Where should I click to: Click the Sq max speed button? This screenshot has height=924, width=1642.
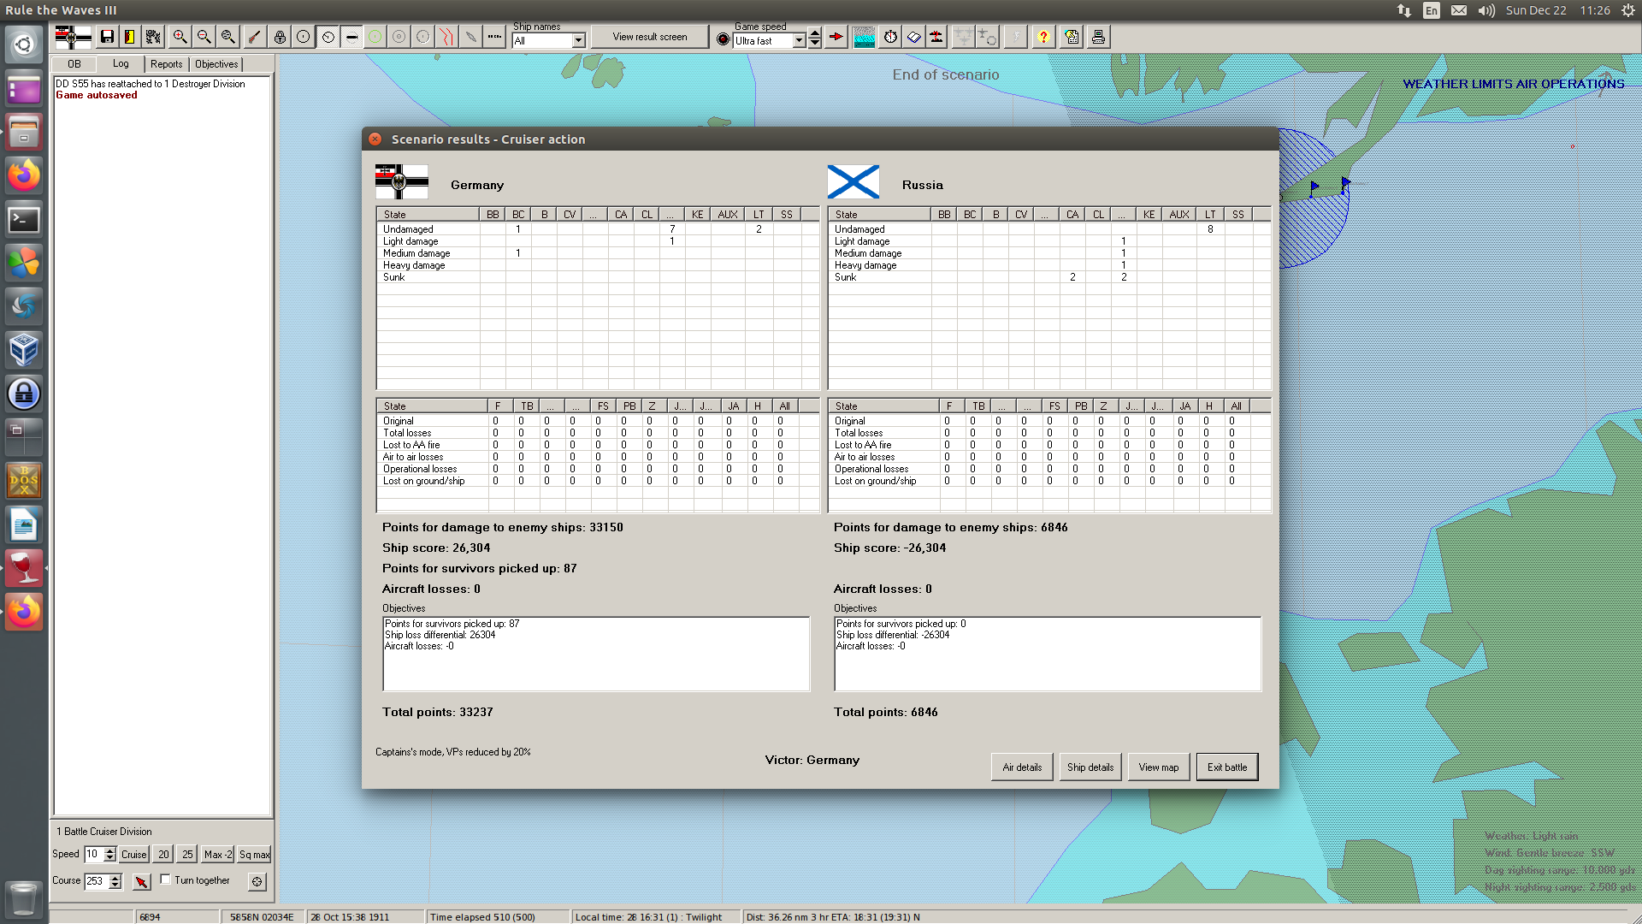[254, 854]
